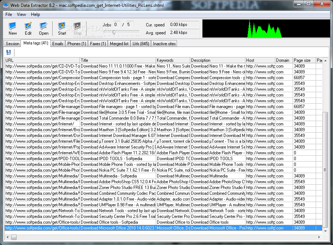Click the Open session toolbar icon
333x245 pixels.
pyautogui.click(x=43, y=26)
